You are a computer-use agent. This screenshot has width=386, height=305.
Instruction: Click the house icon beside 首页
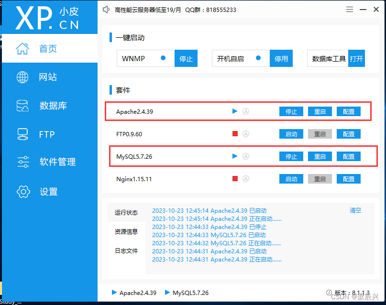click(x=22, y=48)
